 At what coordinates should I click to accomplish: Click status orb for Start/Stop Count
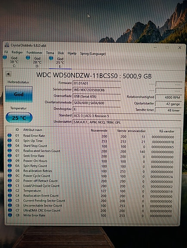[x=10, y=145]
